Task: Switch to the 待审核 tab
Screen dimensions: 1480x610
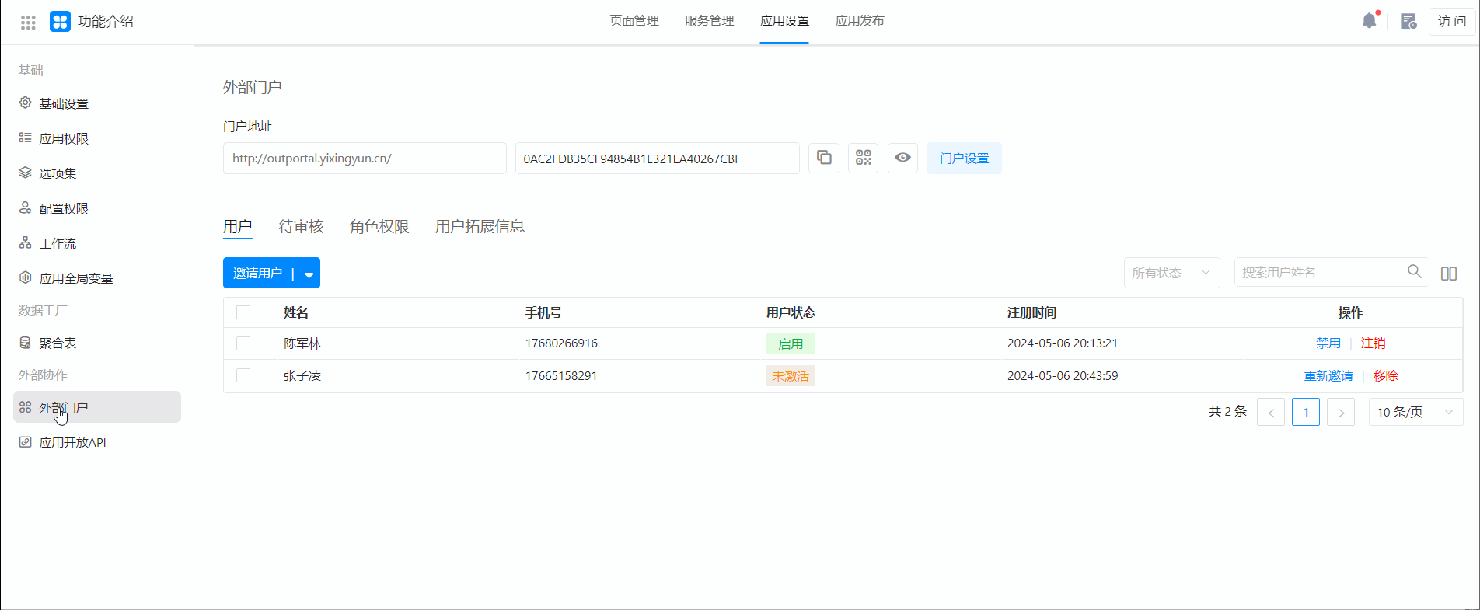Action: tap(301, 226)
